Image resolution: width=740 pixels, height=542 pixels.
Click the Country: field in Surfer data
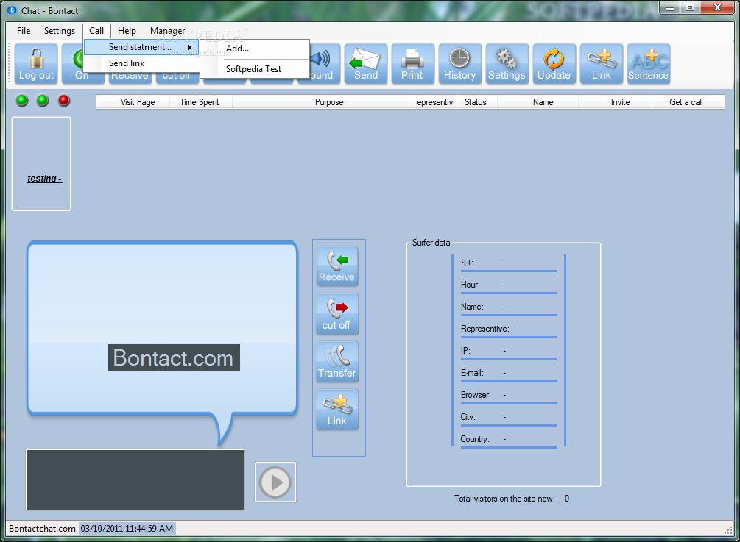[509, 439]
